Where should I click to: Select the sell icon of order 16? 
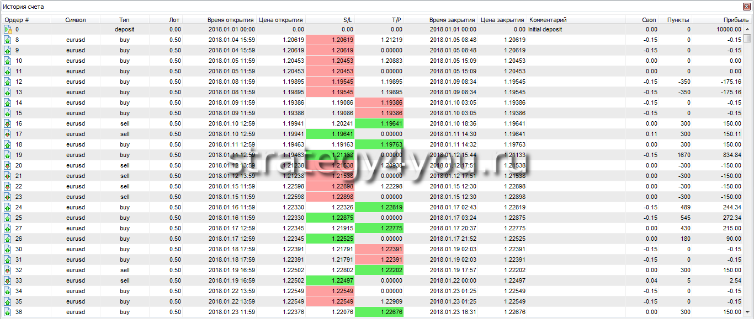(8, 123)
